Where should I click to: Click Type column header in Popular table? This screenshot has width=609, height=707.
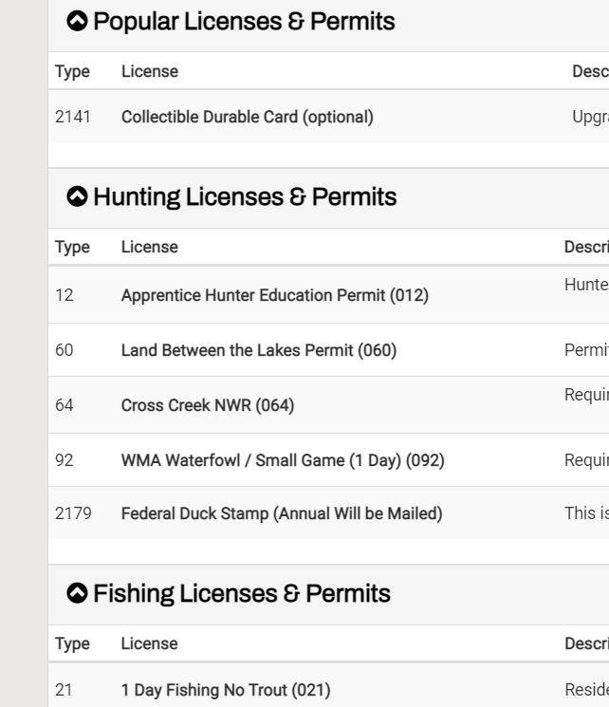pyautogui.click(x=72, y=72)
